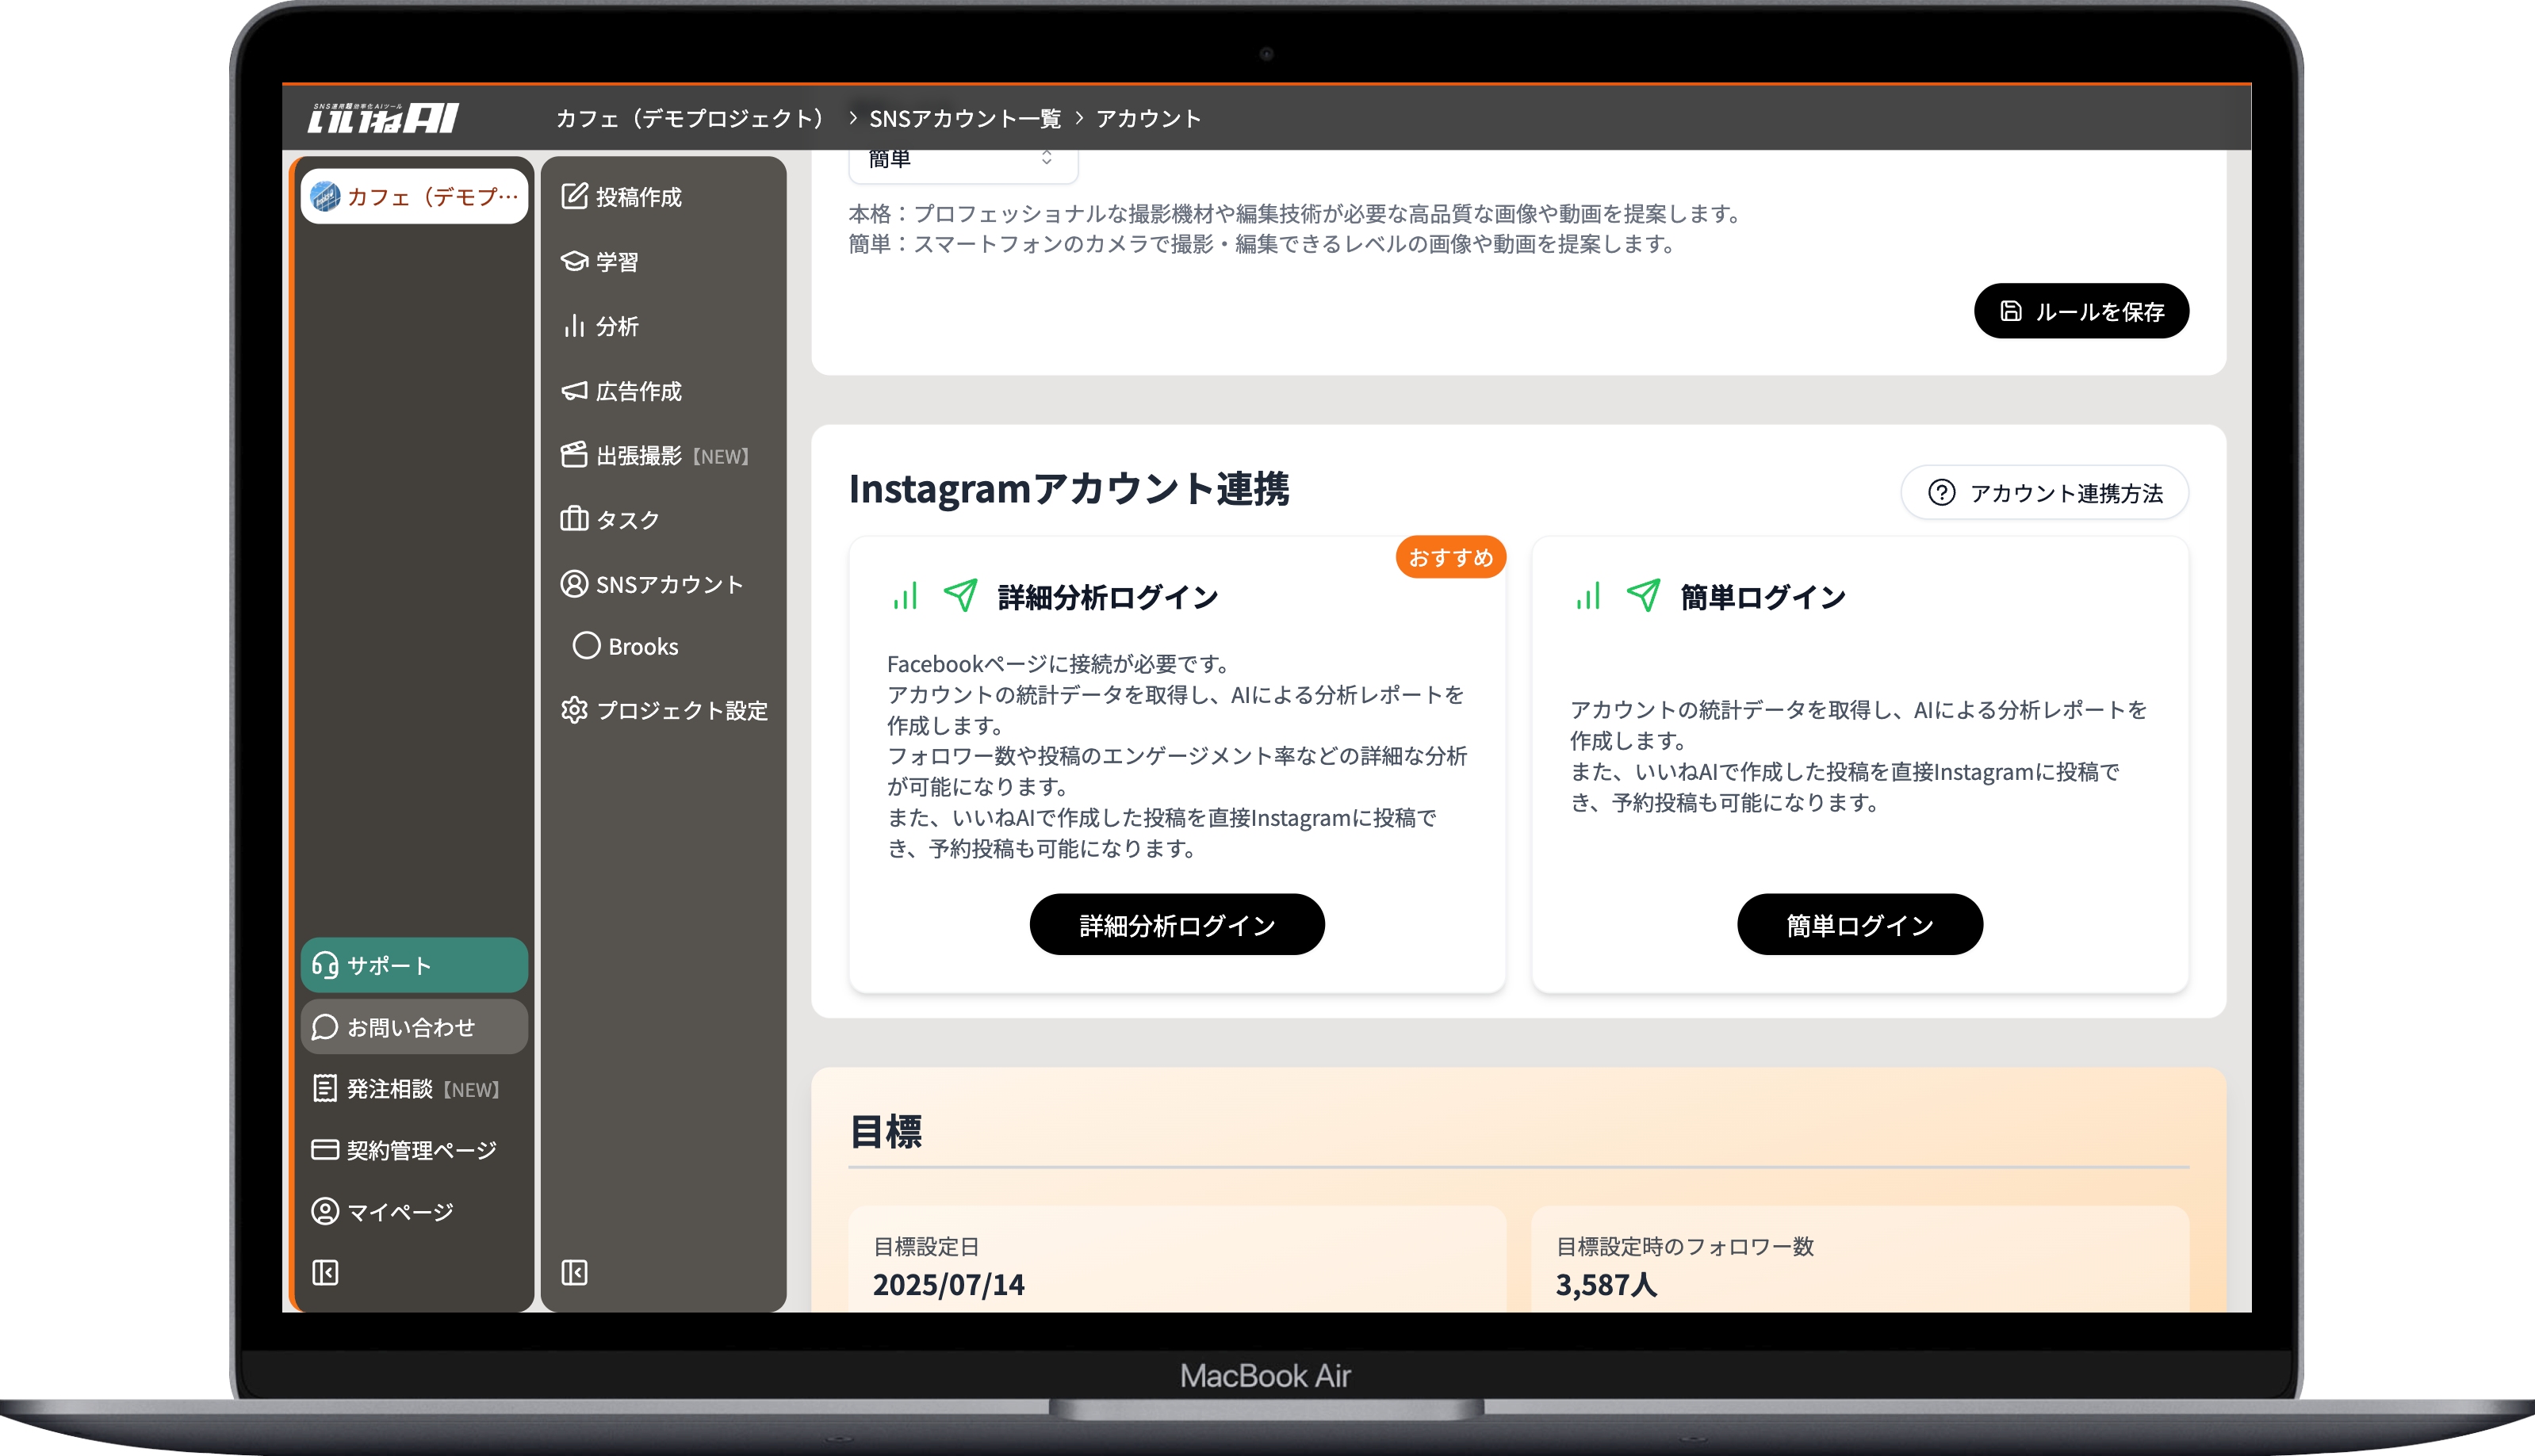This screenshot has width=2535, height=1456.
Task: Click the paper plane icon in 簡単ログイン card
Action: tap(1644, 596)
